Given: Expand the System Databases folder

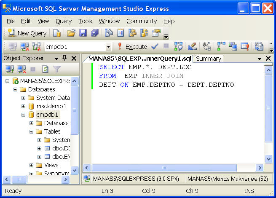Looking at the screenshot, I should [23, 98].
